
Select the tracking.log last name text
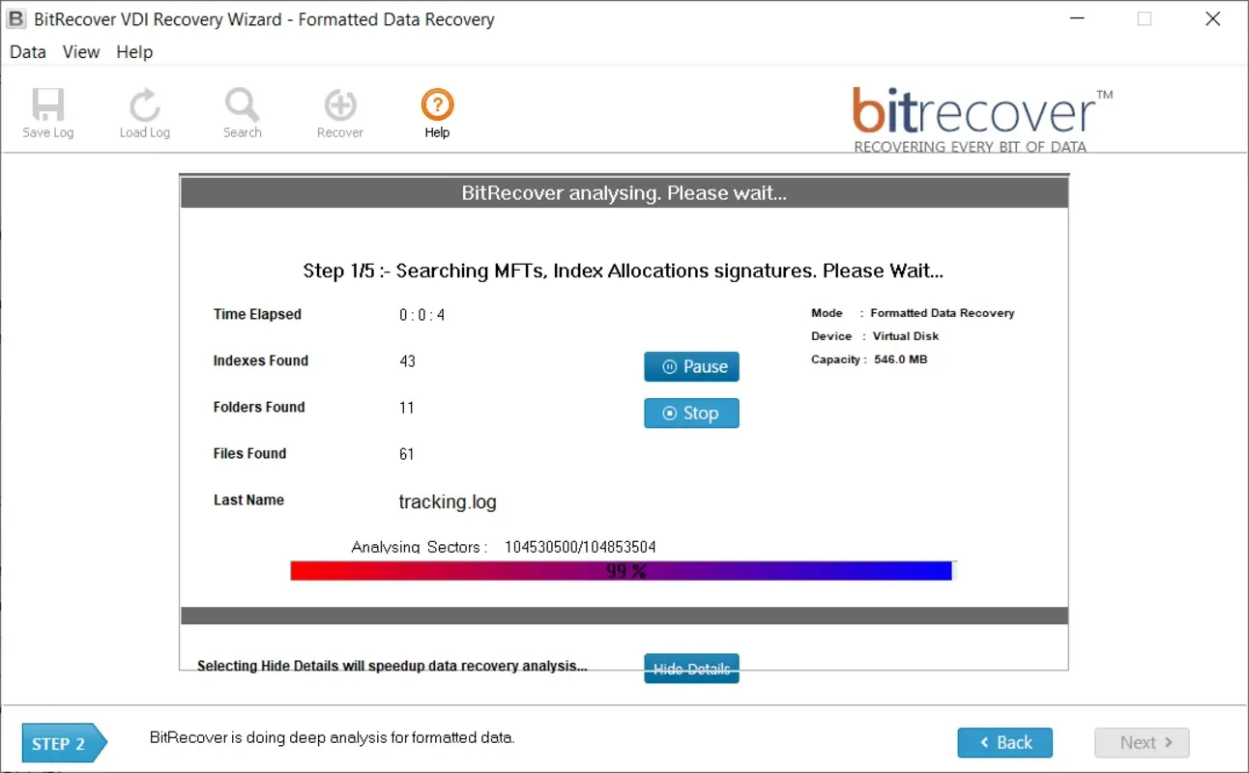coord(447,501)
